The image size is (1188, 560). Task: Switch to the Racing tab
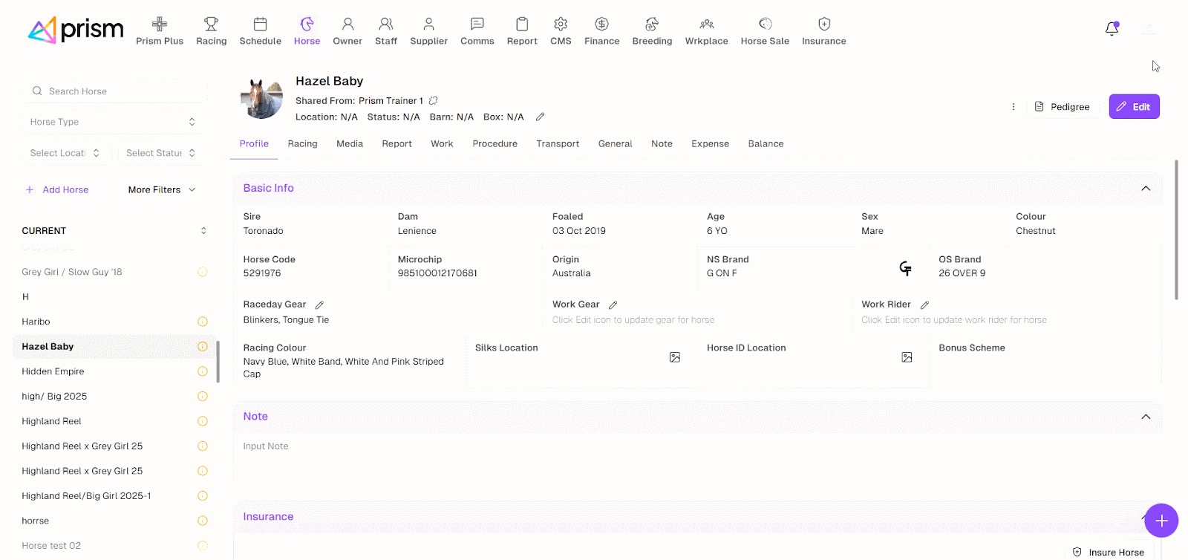point(302,144)
